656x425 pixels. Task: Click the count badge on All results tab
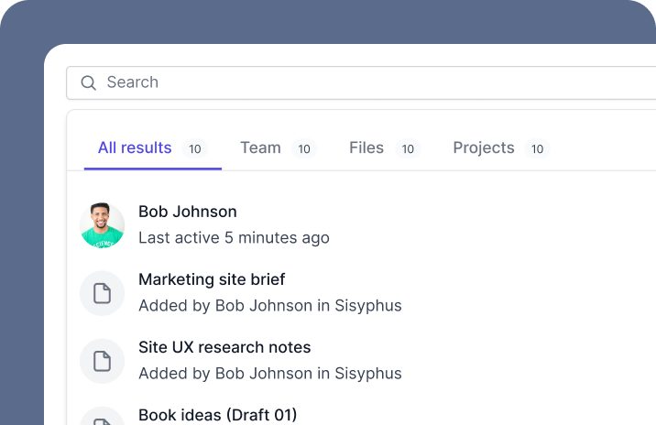point(195,148)
